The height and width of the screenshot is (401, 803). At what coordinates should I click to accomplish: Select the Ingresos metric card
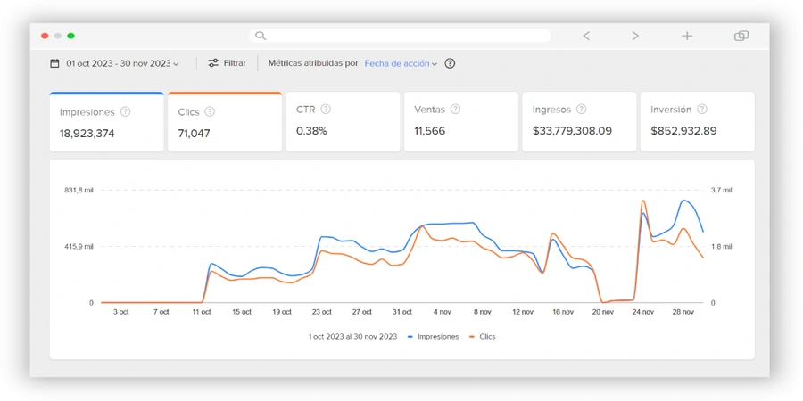pos(579,122)
